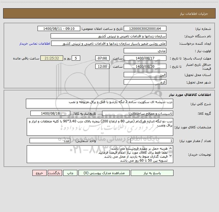Click label ساعت باقی مانده
219x212 pixels.
click(x=26, y=58)
